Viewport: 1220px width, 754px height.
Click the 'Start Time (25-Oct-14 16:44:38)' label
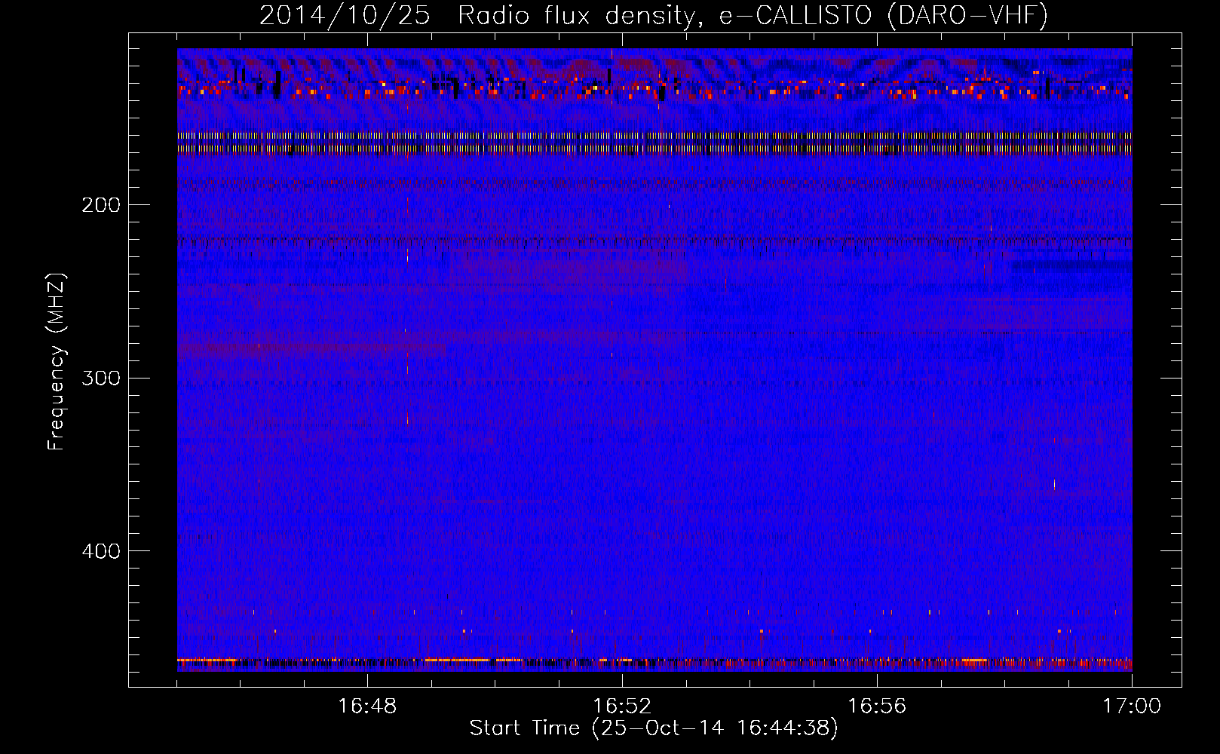(x=654, y=728)
